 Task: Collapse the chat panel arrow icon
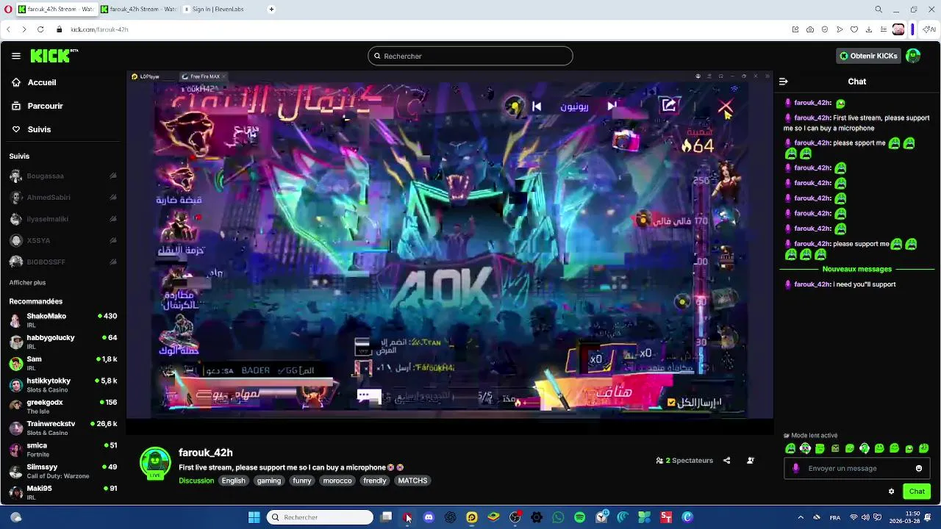point(784,82)
